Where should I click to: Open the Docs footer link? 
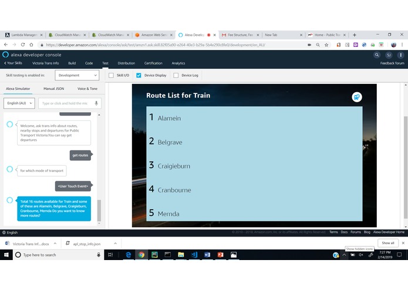click(x=344, y=232)
